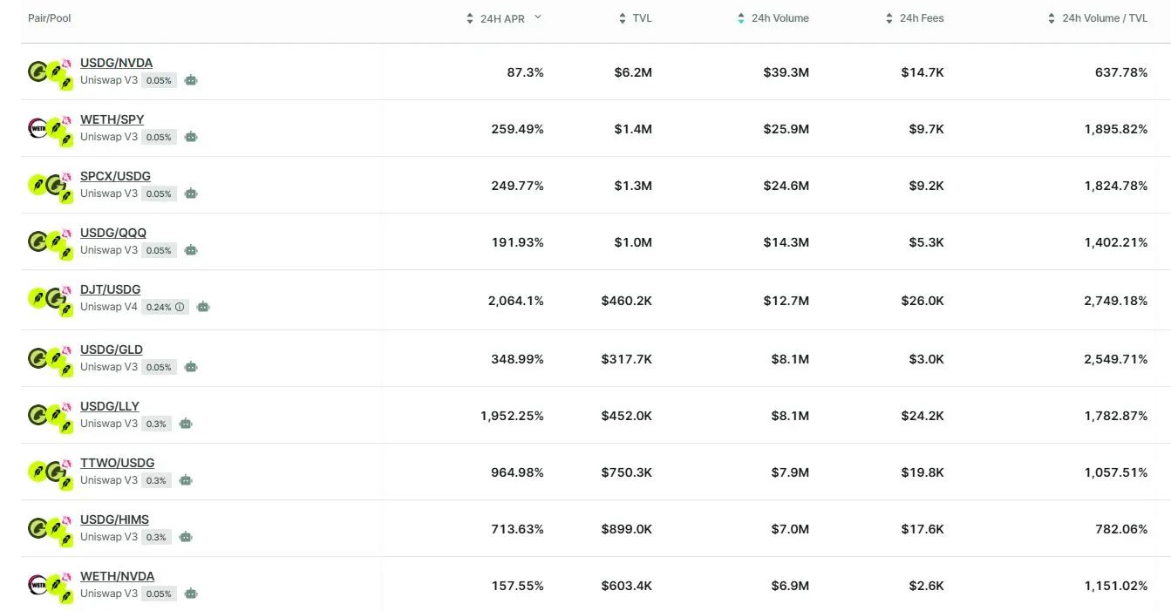
Task: Click the $25.9M volume value
Action: (786, 129)
